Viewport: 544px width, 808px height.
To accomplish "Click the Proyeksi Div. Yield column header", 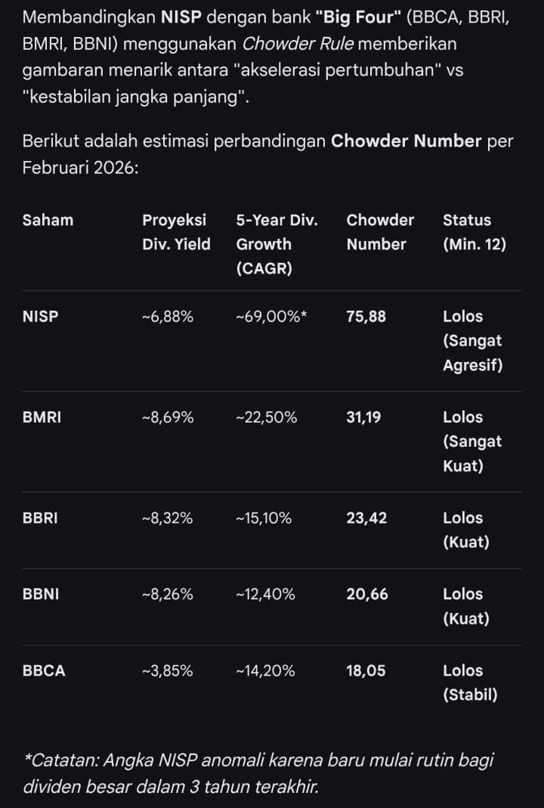I will tap(176, 232).
